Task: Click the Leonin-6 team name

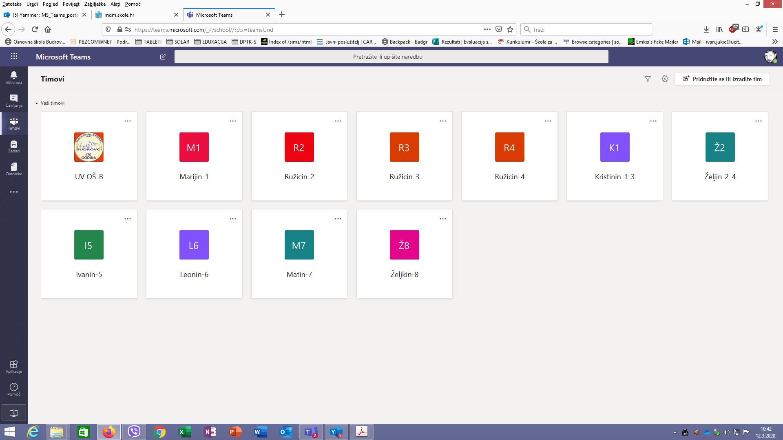Action: tap(194, 275)
